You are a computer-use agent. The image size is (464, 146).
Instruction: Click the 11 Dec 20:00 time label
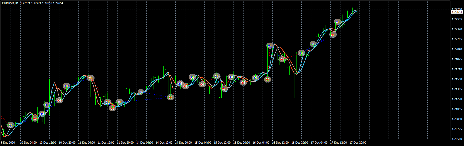[x=125, y=142]
